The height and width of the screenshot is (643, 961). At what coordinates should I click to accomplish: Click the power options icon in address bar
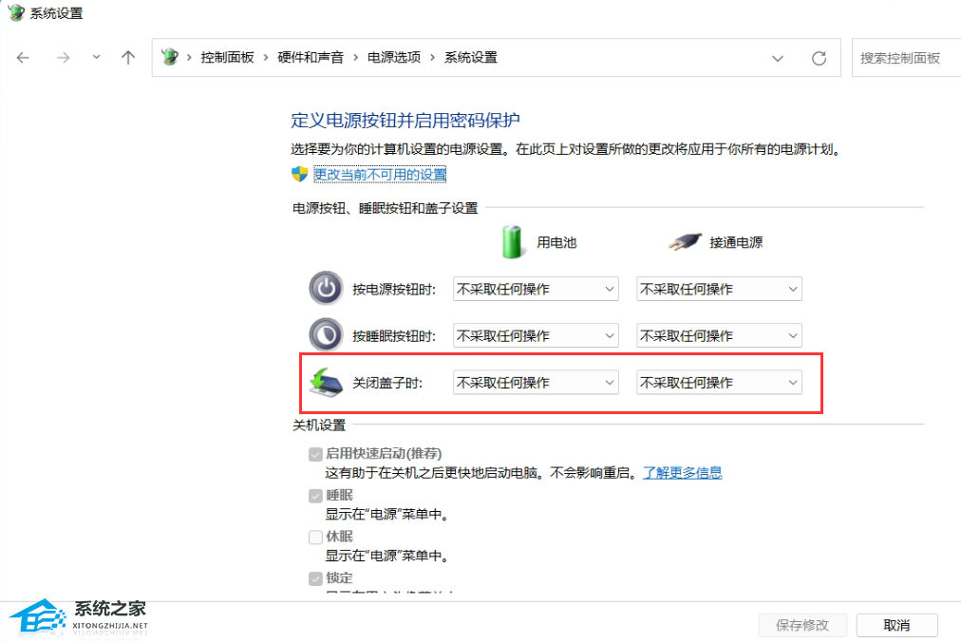(170, 57)
